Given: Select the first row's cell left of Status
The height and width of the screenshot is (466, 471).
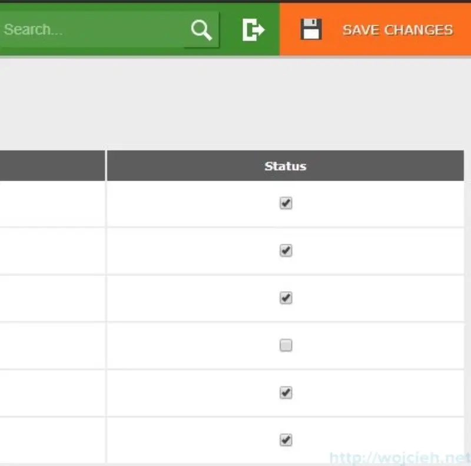Looking at the screenshot, I should 52,204.
